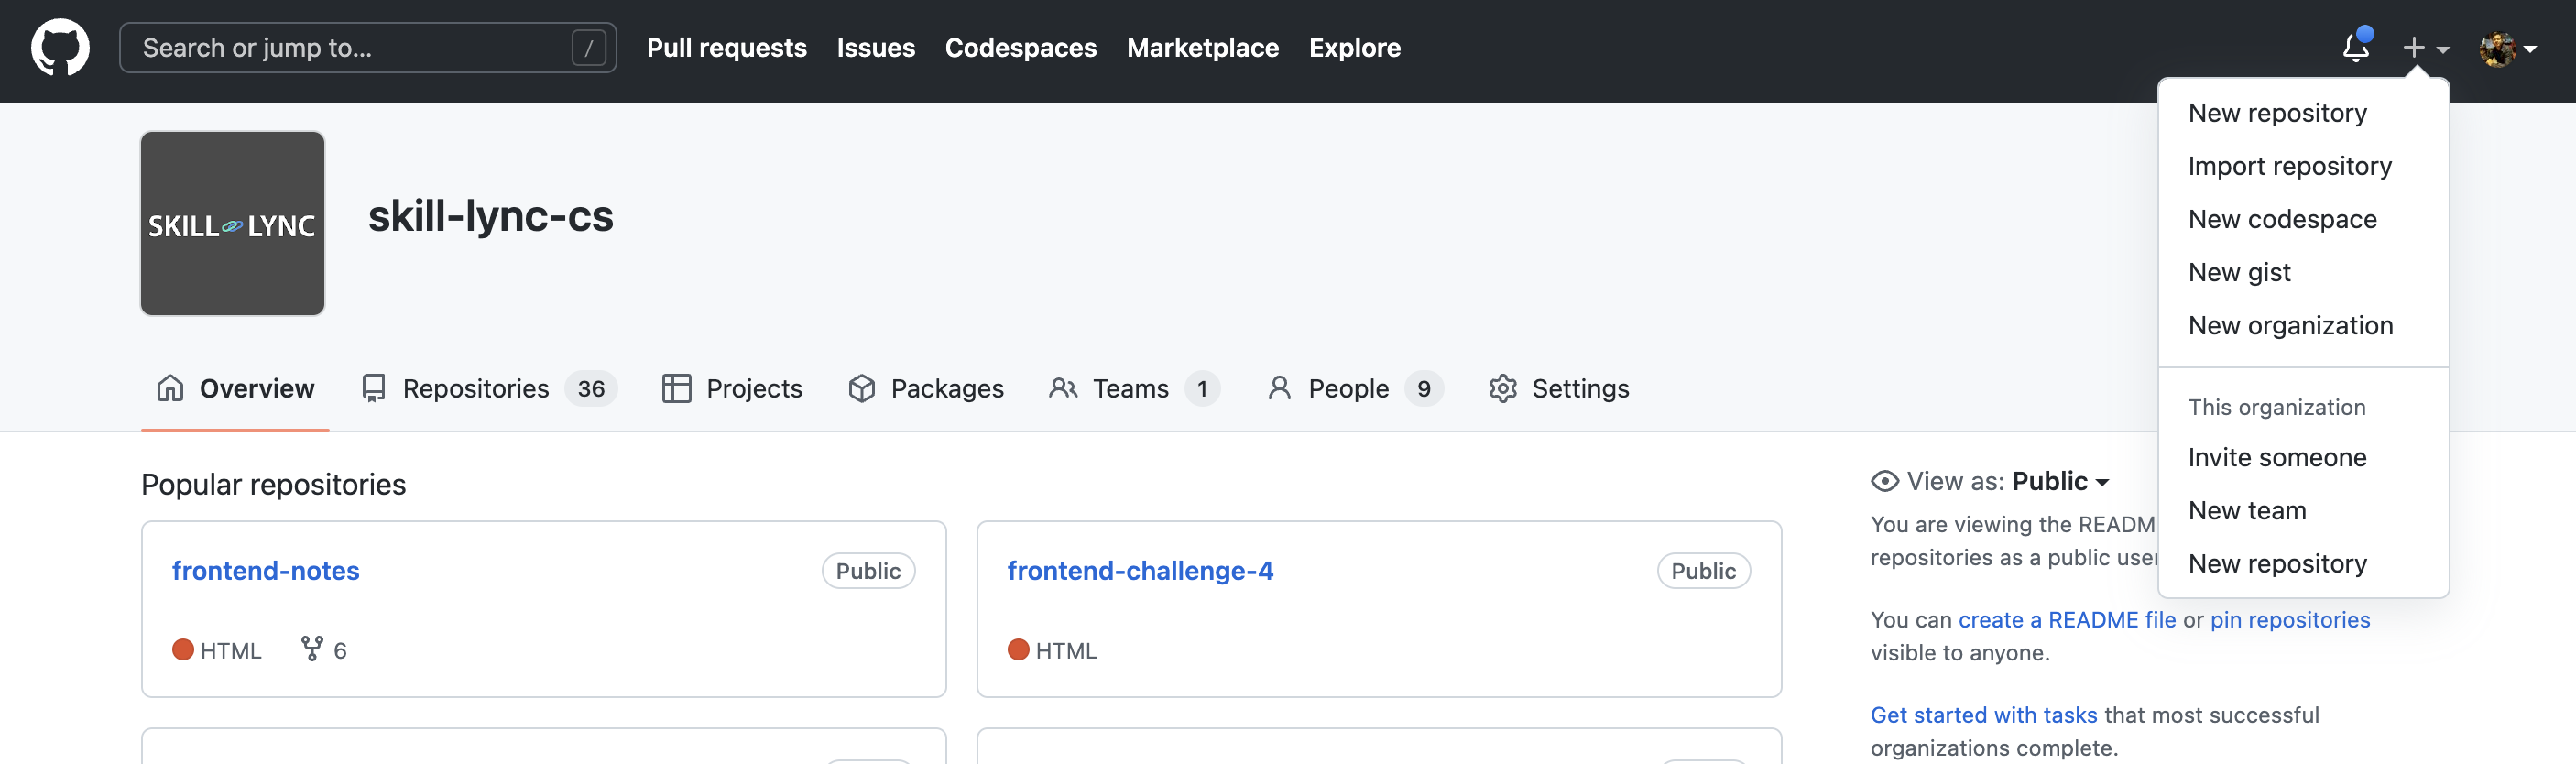Image resolution: width=2576 pixels, height=764 pixels.
Task: Click the GitHub Octocat logo
Action: tap(60, 48)
